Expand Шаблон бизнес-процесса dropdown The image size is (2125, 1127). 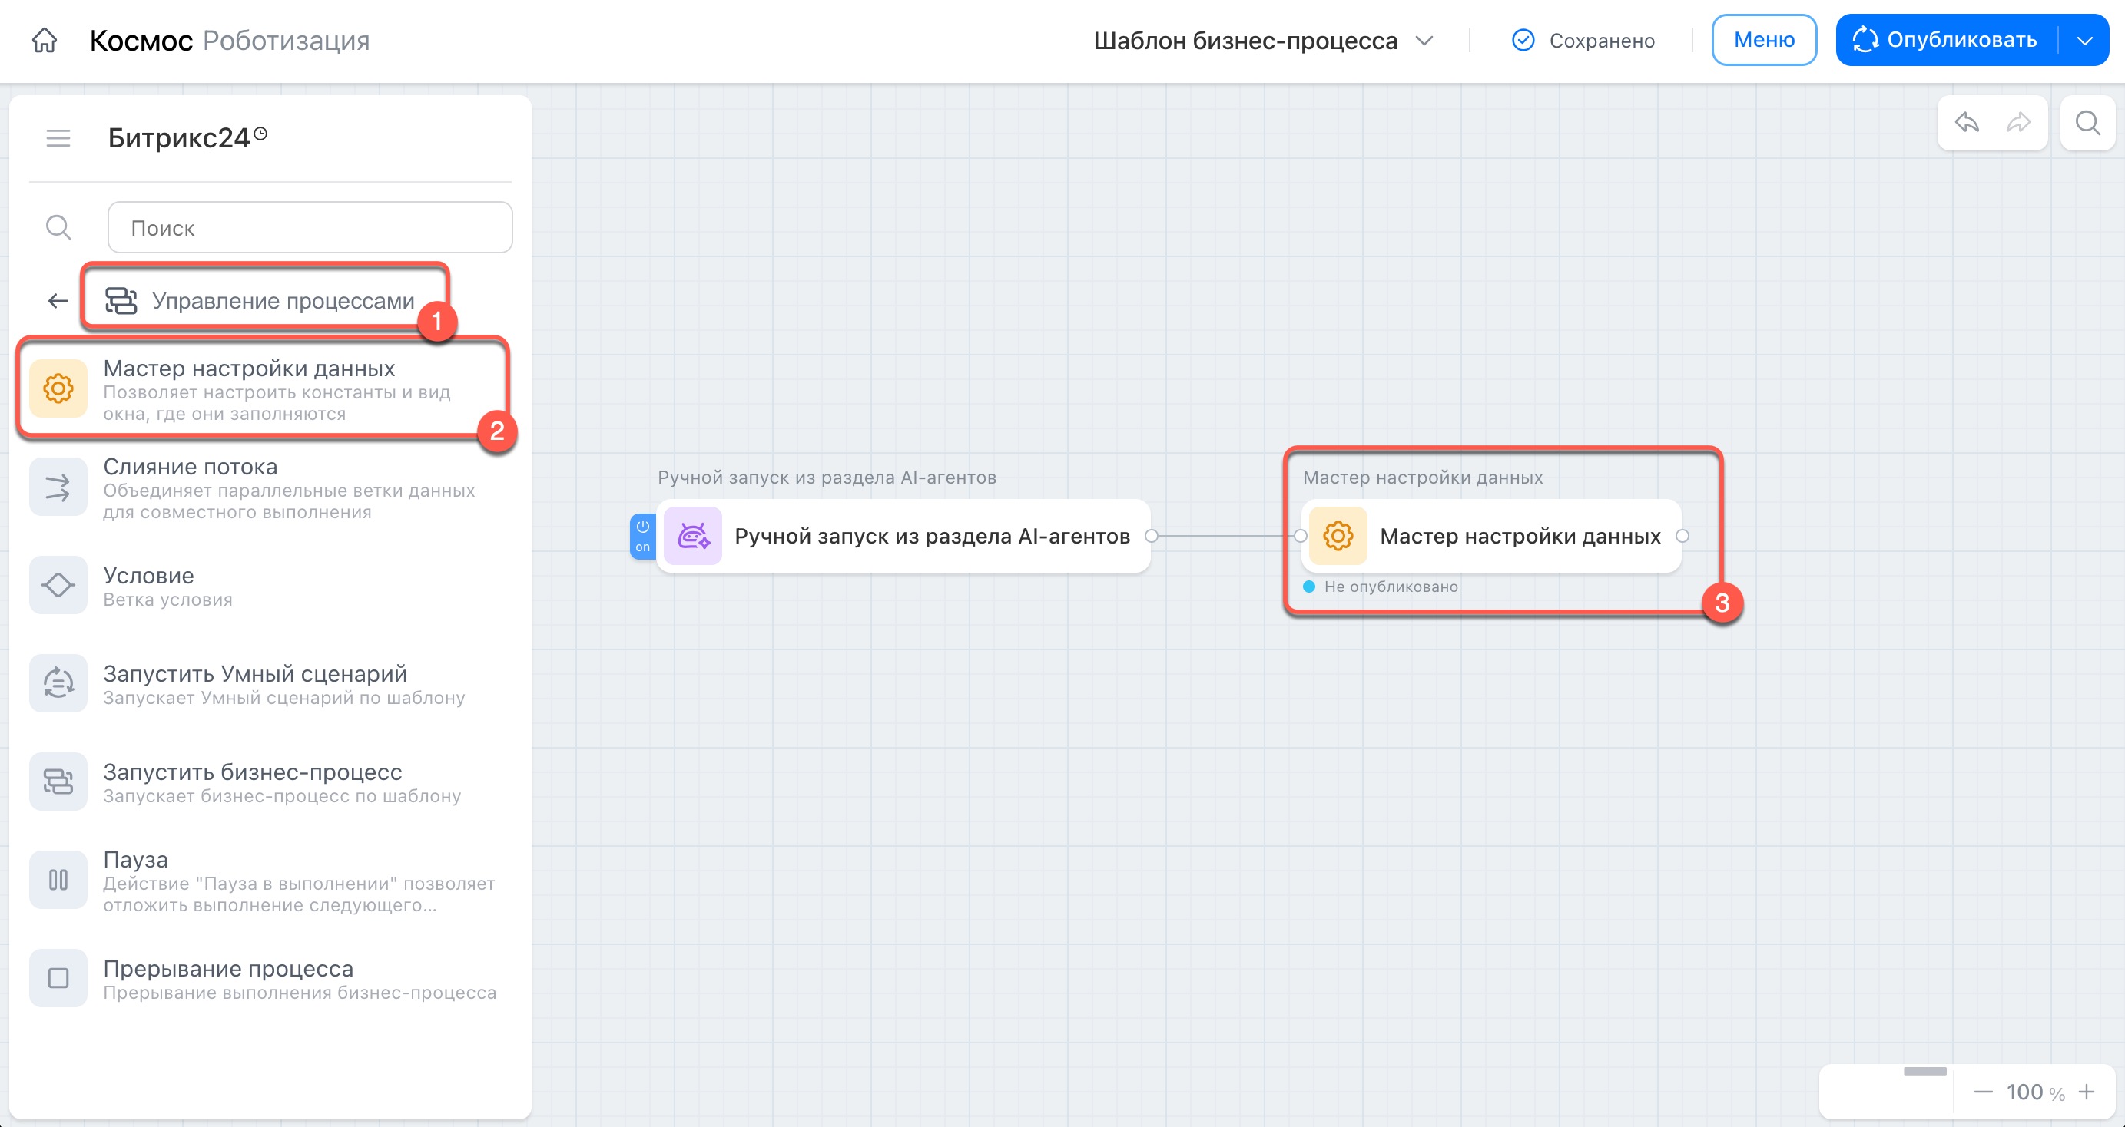1424,41
